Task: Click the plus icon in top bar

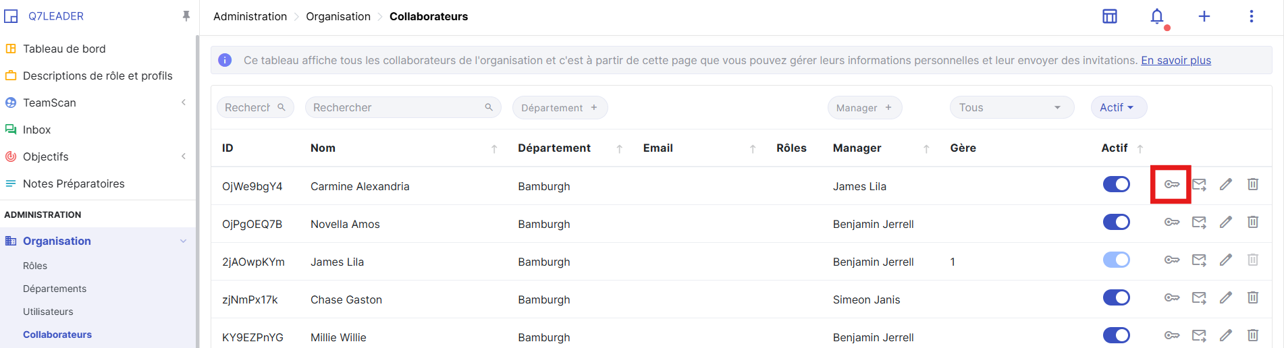Action: click(1204, 16)
